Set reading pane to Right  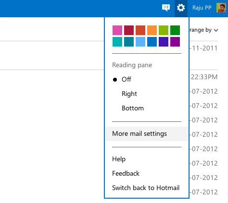click(129, 94)
